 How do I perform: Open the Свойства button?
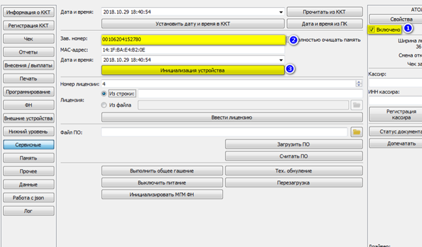point(396,19)
